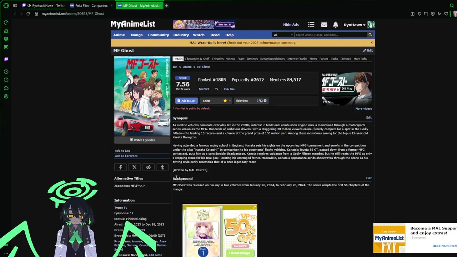
Task: Open MAL notifications bell
Action: [336, 25]
